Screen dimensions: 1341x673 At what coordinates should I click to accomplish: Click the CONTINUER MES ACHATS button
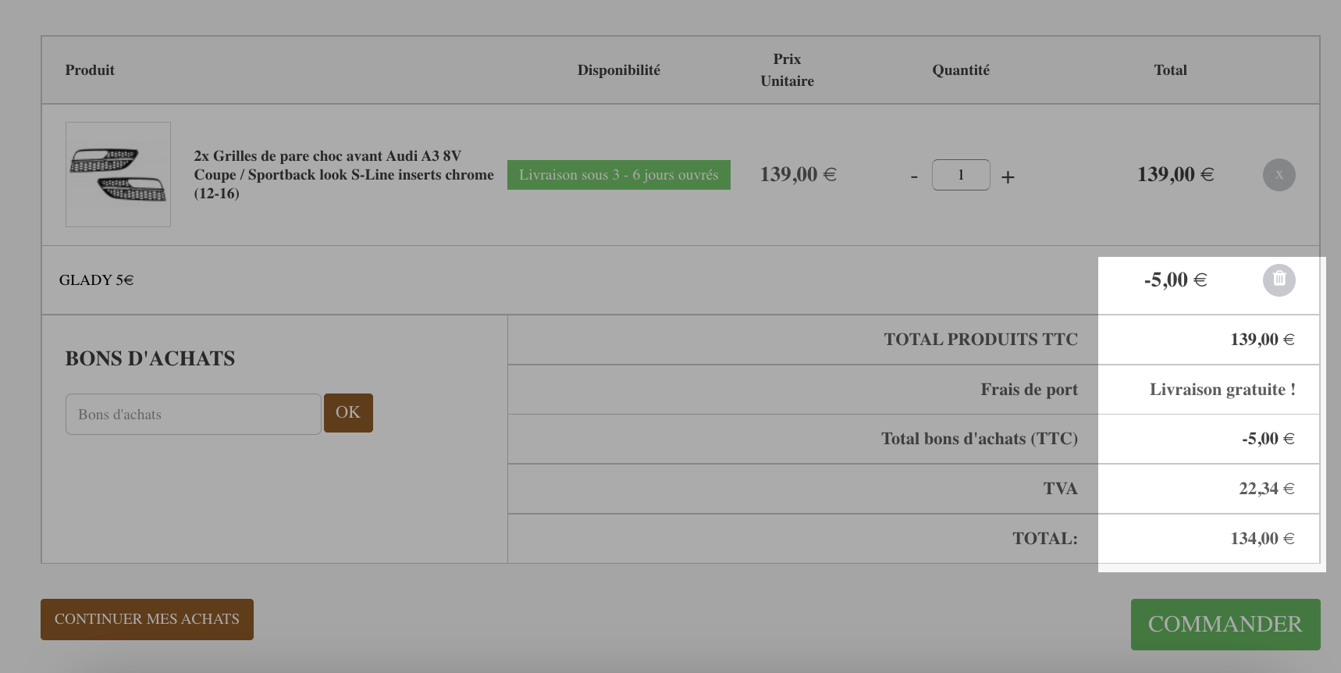pos(147,619)
